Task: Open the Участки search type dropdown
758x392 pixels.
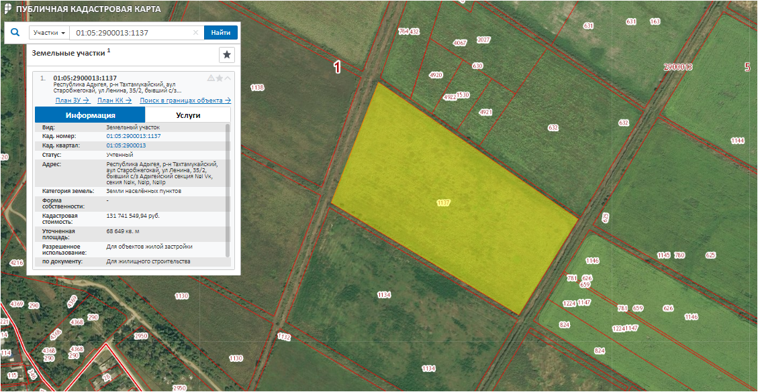Action: coord(50,33)
